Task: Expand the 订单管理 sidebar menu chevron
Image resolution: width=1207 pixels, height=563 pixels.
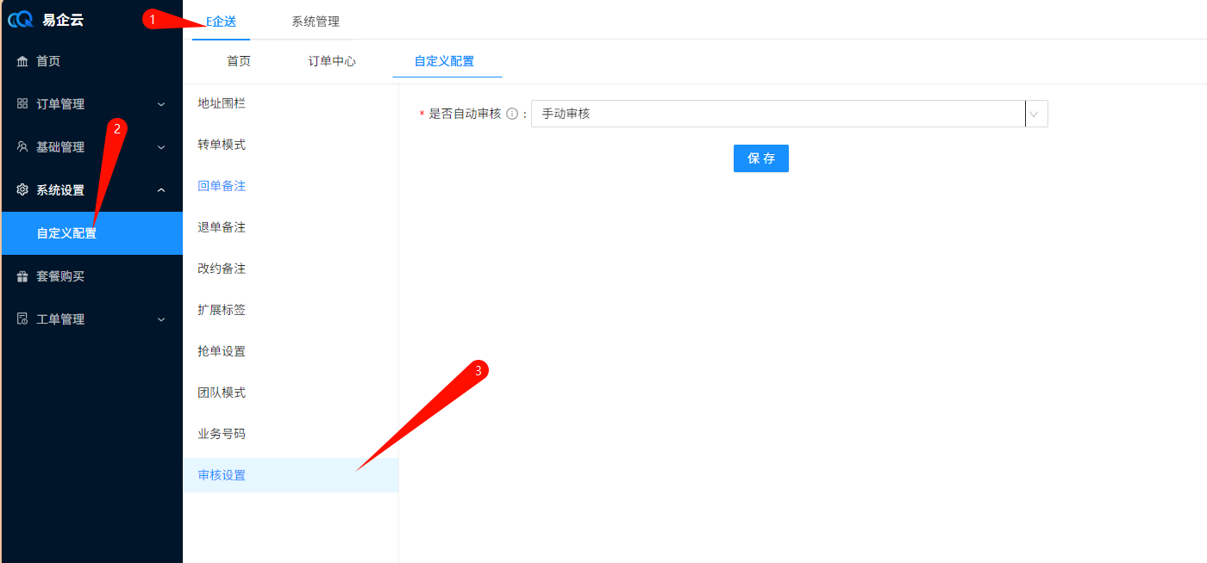Action: click(161, 104)
